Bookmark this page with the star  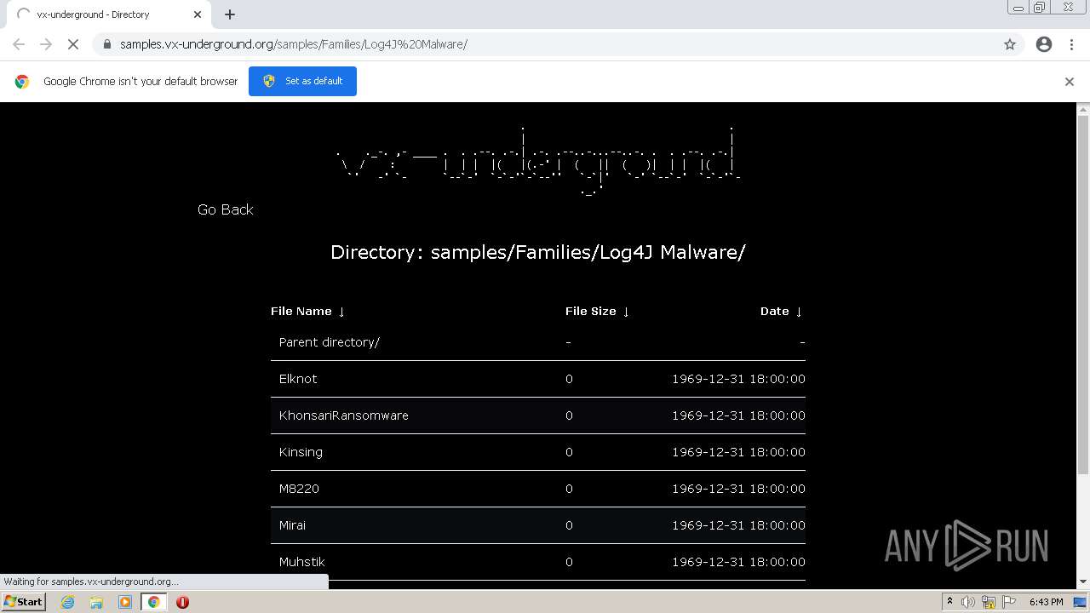point(1010,44)
